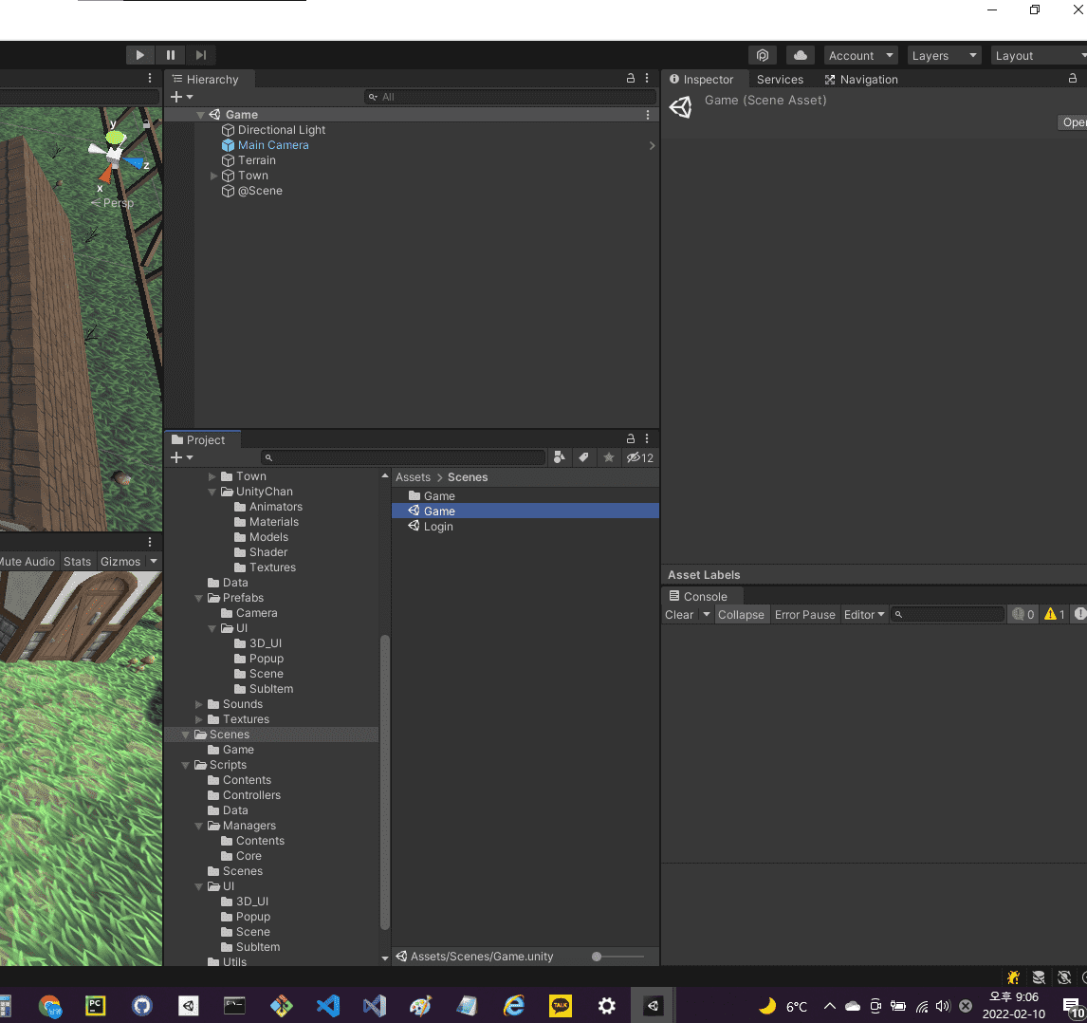Toggle Error Pause in Console
This screenshot has width=1087, height=1023.
[x=804, y=615]
